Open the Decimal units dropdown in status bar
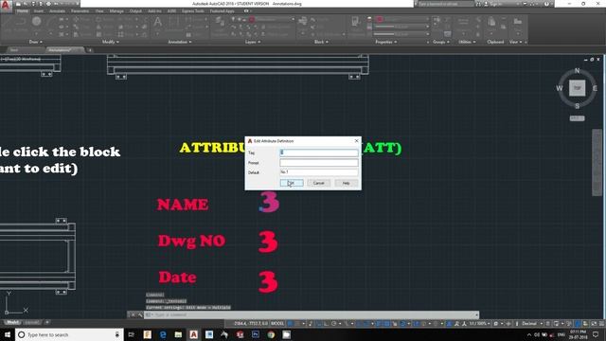 click(532, 323)
